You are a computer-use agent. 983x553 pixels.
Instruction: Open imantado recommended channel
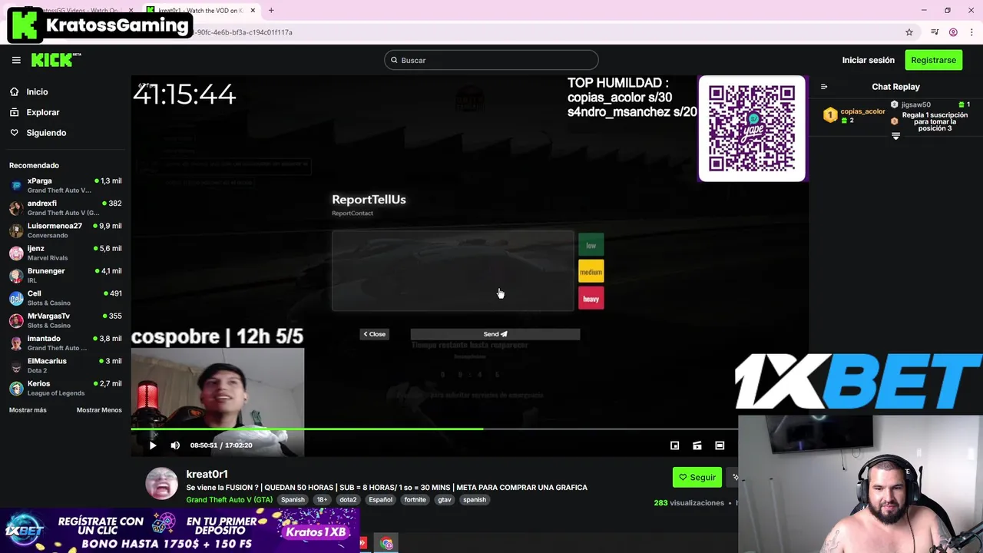[x=65, y=343]
